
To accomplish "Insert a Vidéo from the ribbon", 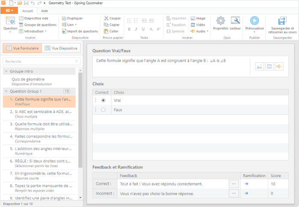I will 198,25.
